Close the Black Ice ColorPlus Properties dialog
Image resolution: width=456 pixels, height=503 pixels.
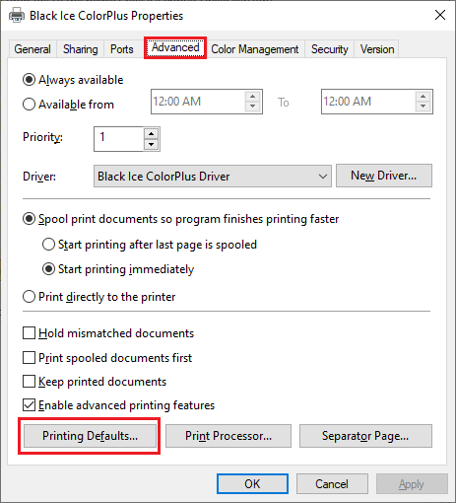[440, 15]
